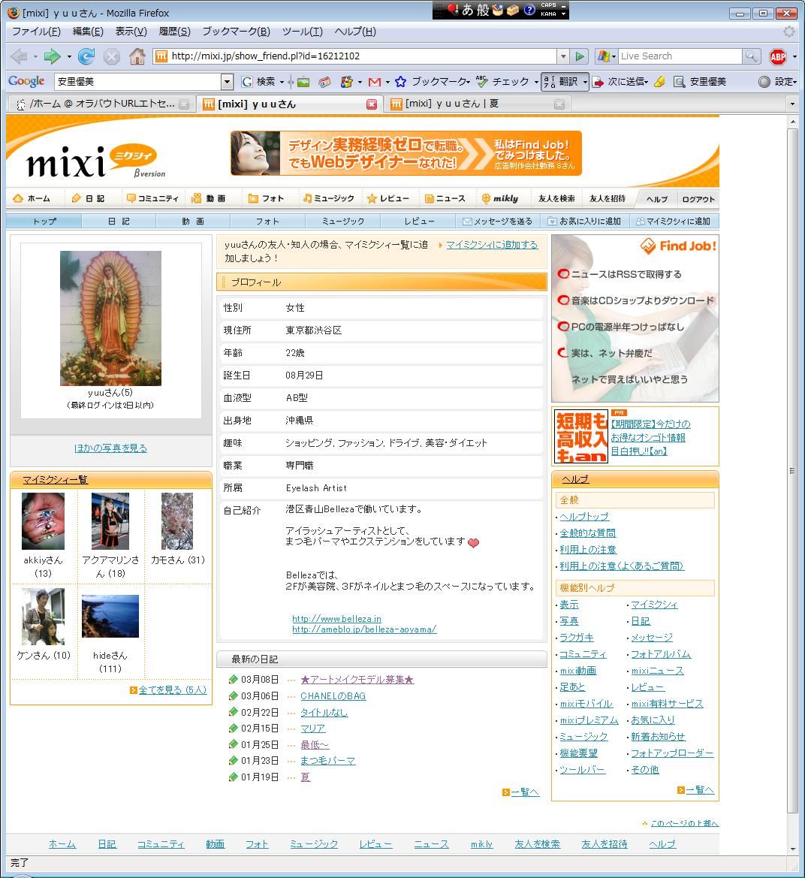Click the home icon in the navigation toolbar
Image resolution: width=805 pixels, height=878 pixels.
point(137,56)
